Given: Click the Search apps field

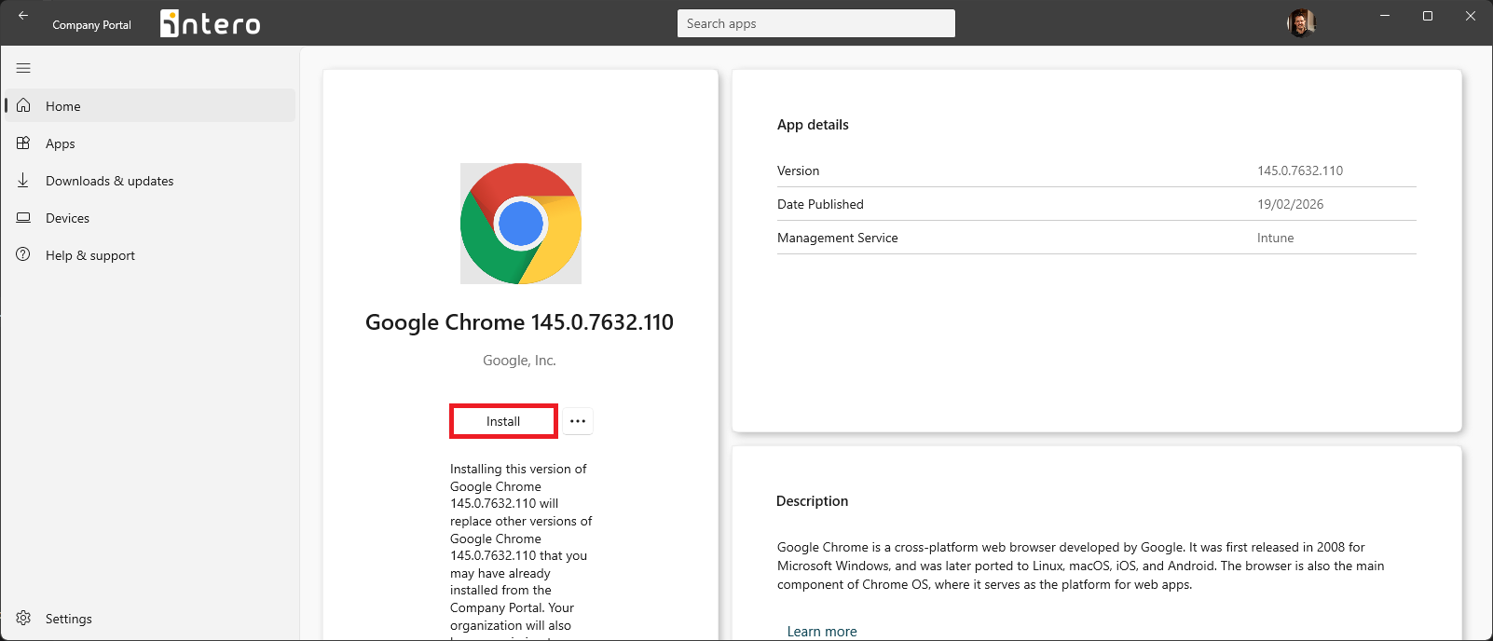Looking at the screenshot, I should 815,23.
